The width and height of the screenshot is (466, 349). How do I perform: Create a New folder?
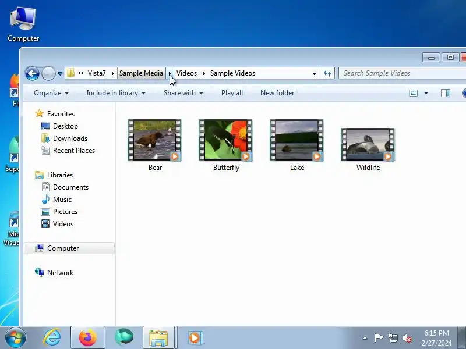point(277,93)
